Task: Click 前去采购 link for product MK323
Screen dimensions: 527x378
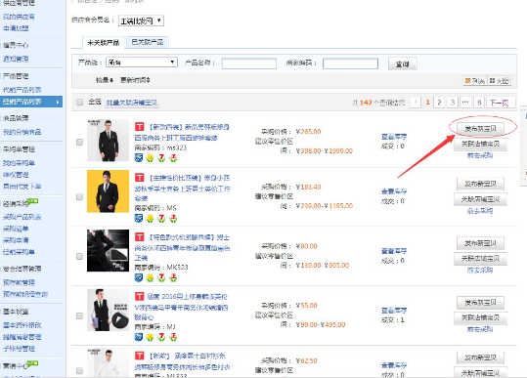Action: (480, 271)
